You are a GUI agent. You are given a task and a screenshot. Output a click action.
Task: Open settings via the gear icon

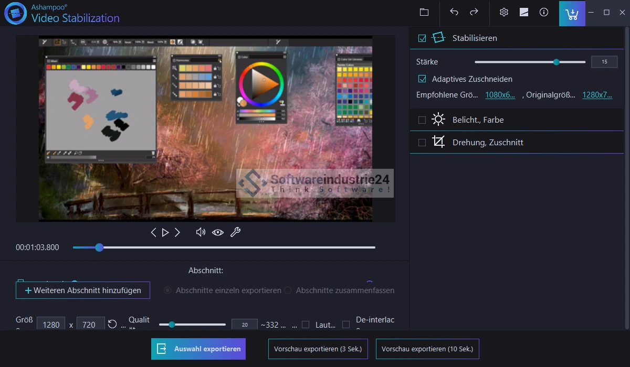[x=504, y=12]
